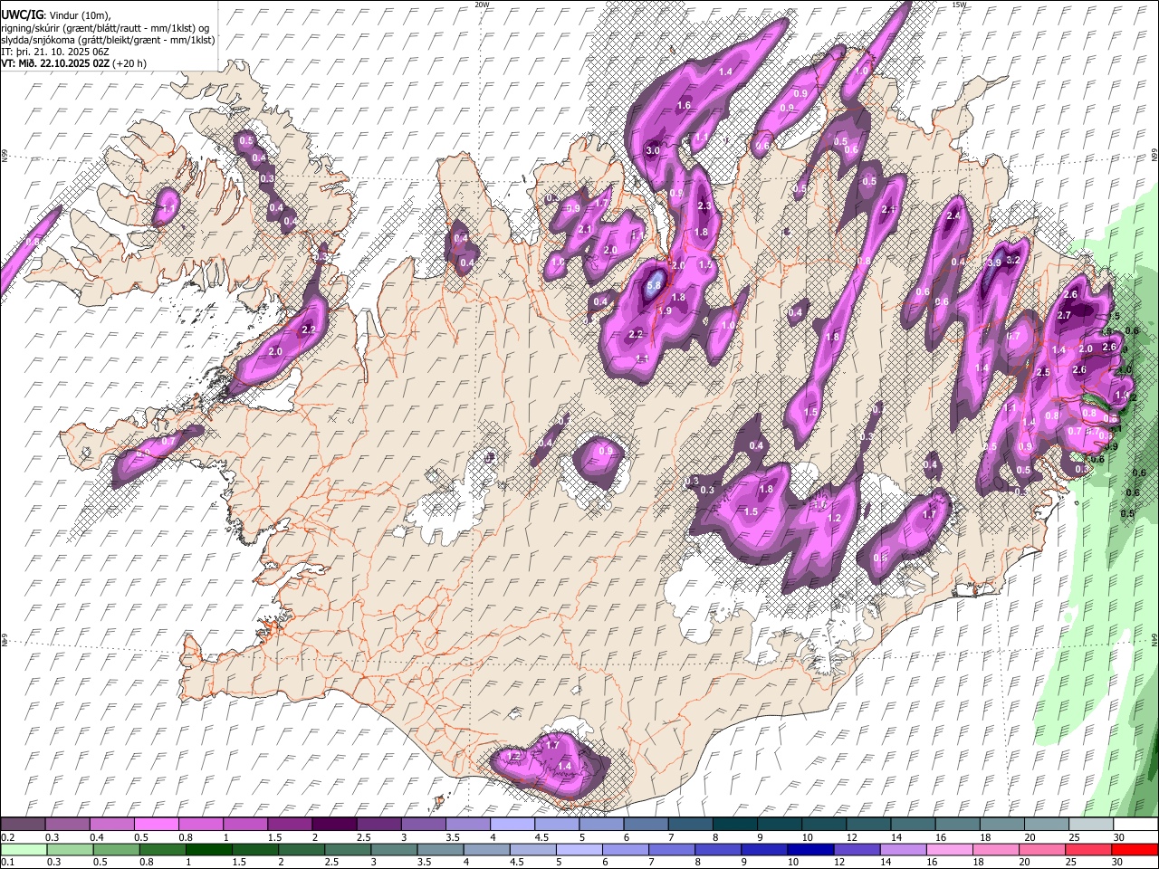Click the UWC/IG title text
The image size is (1159, 869).
click(x=22, y=14)
